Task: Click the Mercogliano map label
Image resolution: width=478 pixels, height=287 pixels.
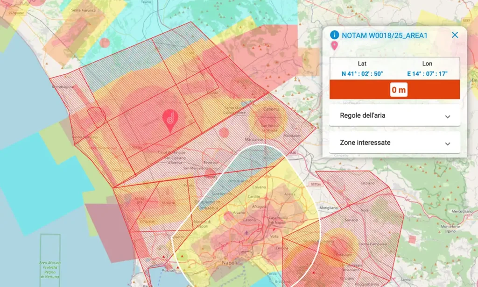Action: pos(462,211)
